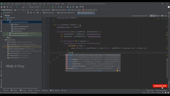Hide the Project panel with minus icon
Image resolution: width=170 pixels, height=96 pixels.
click(x=40, y=13)
